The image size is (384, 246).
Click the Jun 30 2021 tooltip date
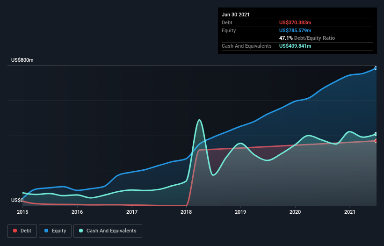click(x=236, y=14)
